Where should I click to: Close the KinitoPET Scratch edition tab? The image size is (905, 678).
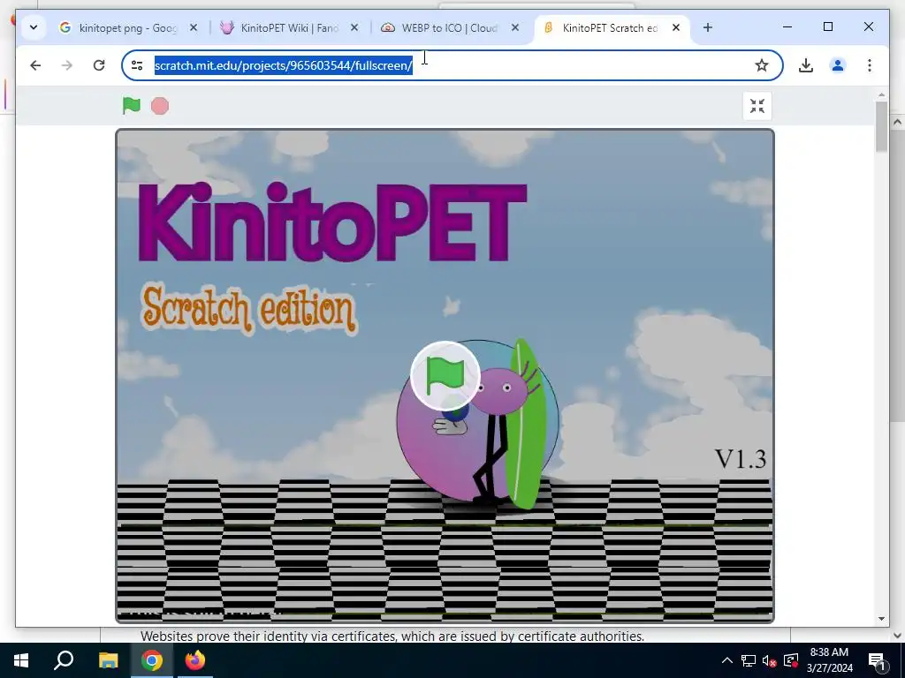coord(676,27)
